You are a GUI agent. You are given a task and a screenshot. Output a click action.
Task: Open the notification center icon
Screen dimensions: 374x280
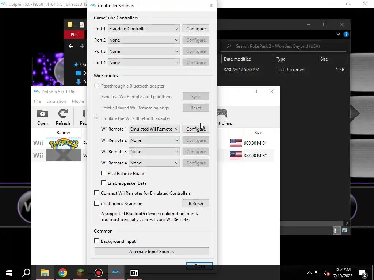click(x=363, y=273)
